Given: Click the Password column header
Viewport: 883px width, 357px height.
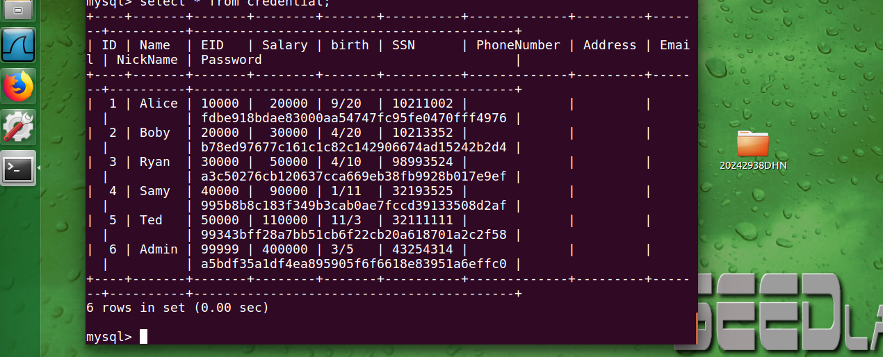Looking at the screenshot, I should pyautogui.click(x=232, y=60).
